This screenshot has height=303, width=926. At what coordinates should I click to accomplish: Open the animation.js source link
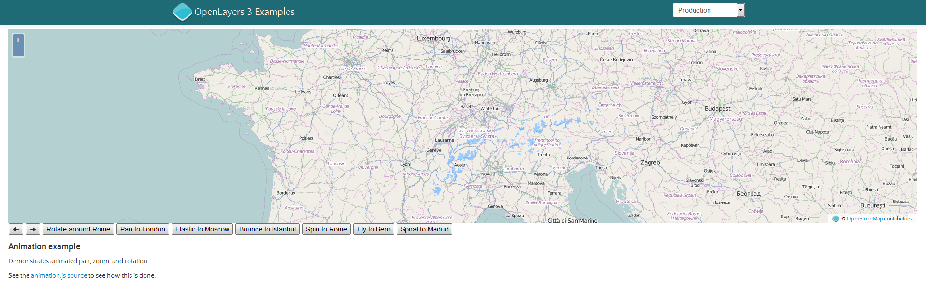[59, 275]
